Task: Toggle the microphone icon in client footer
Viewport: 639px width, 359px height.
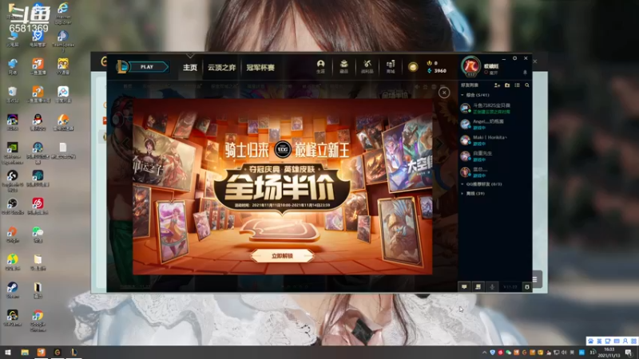Action: coord(492,287)
